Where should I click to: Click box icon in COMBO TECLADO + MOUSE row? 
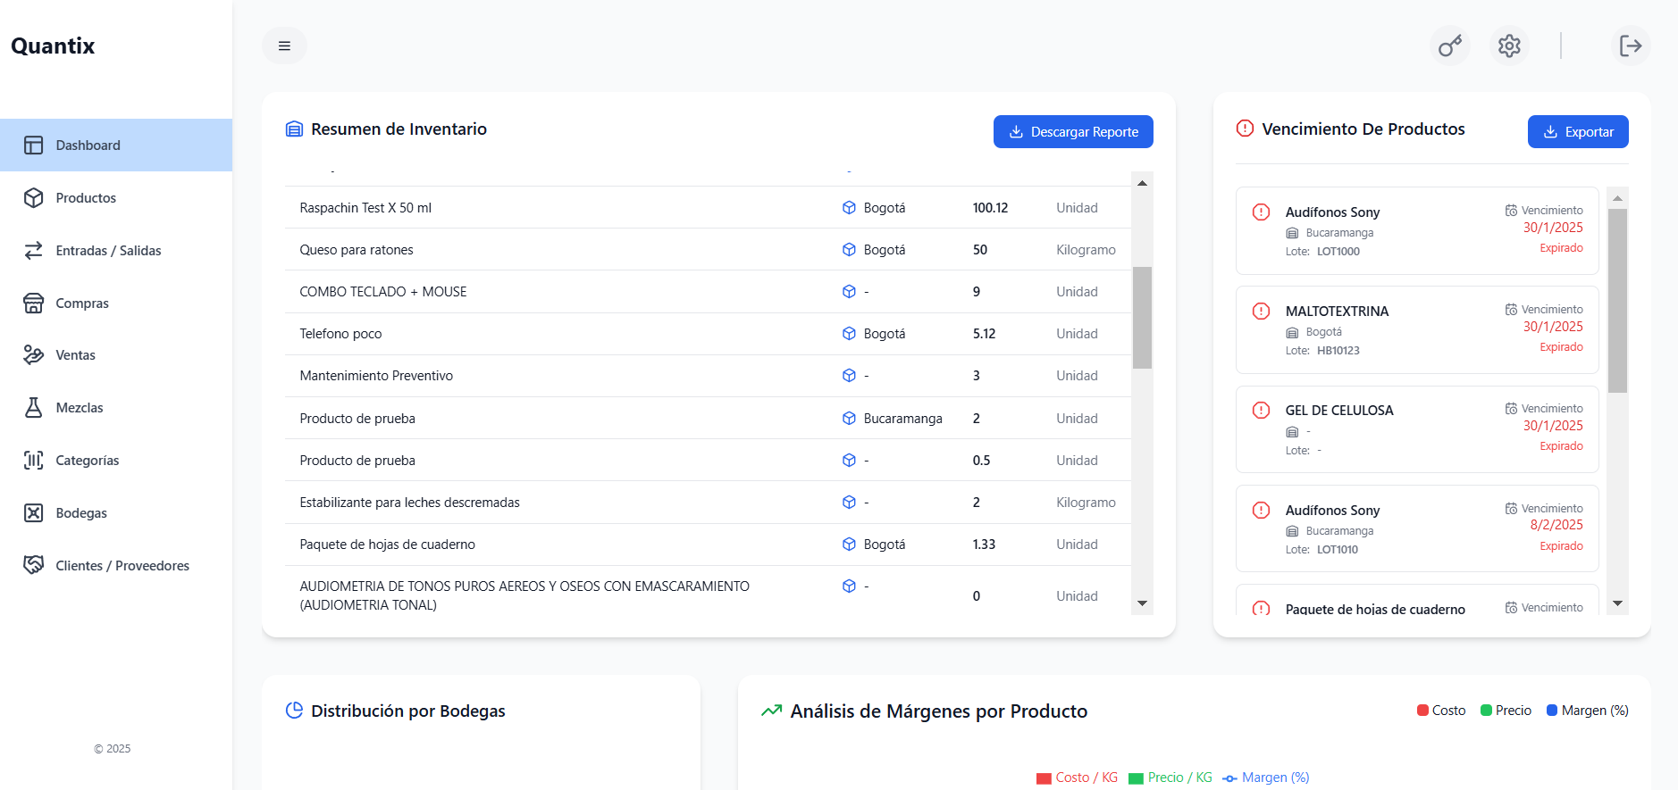pos(849,291)
